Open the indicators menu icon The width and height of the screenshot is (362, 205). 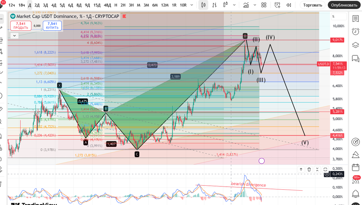point(246,5)
